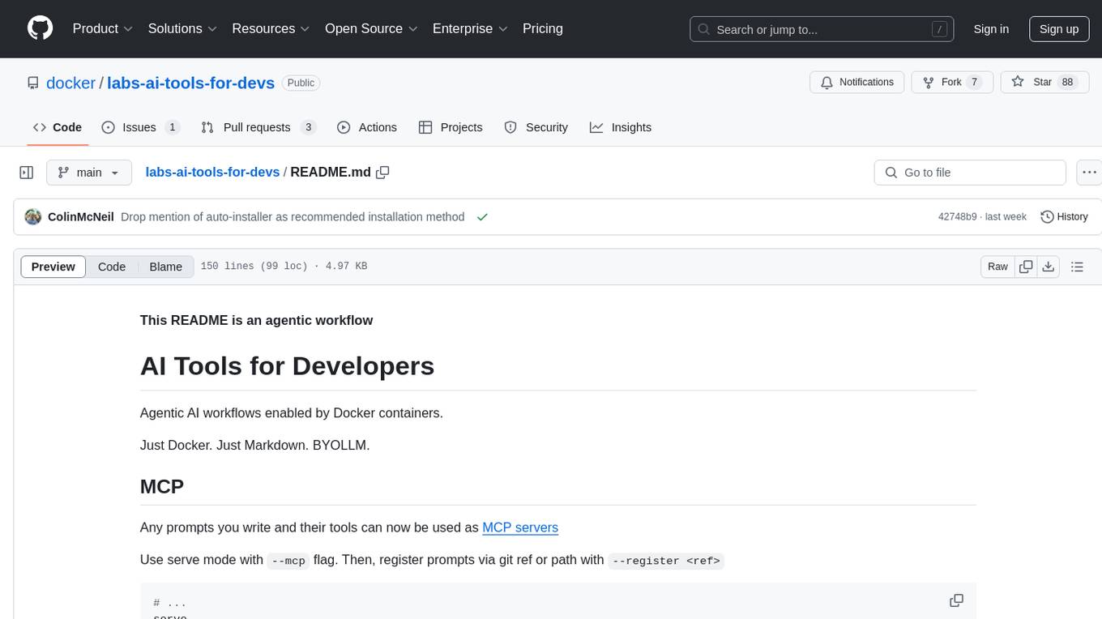The width and height of the screenshot is (1102, 619).
Task: Open commit hash 42748b9
Action: point(957,216)
